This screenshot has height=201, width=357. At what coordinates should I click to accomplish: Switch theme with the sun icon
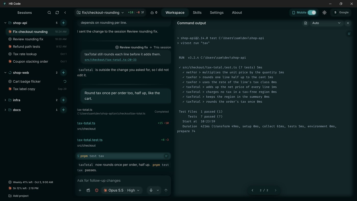[x=324, y=13]
